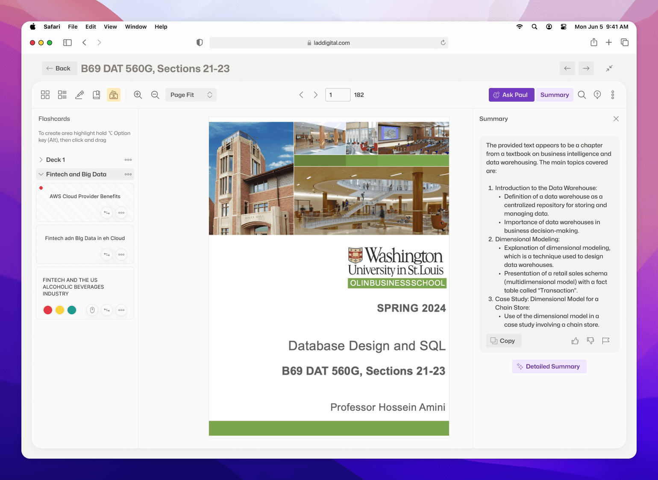Toggle the Safari sidebar

tap(68, 42)
